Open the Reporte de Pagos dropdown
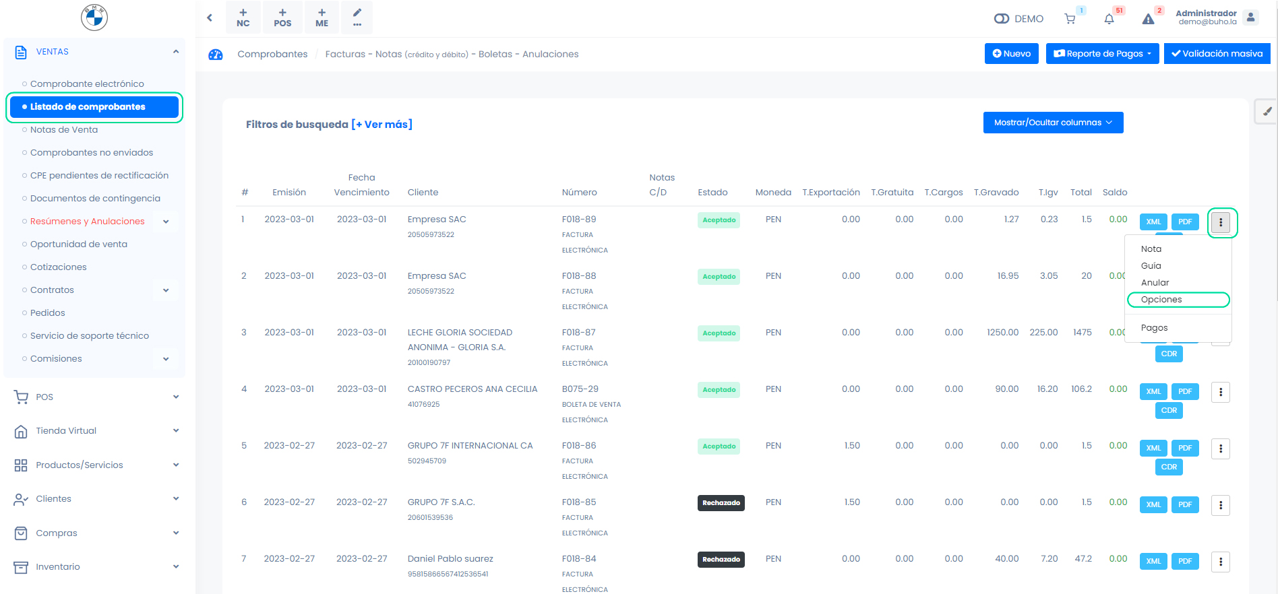The width and height of the screenshot is (1278, 594). (x=1102, y=54)
